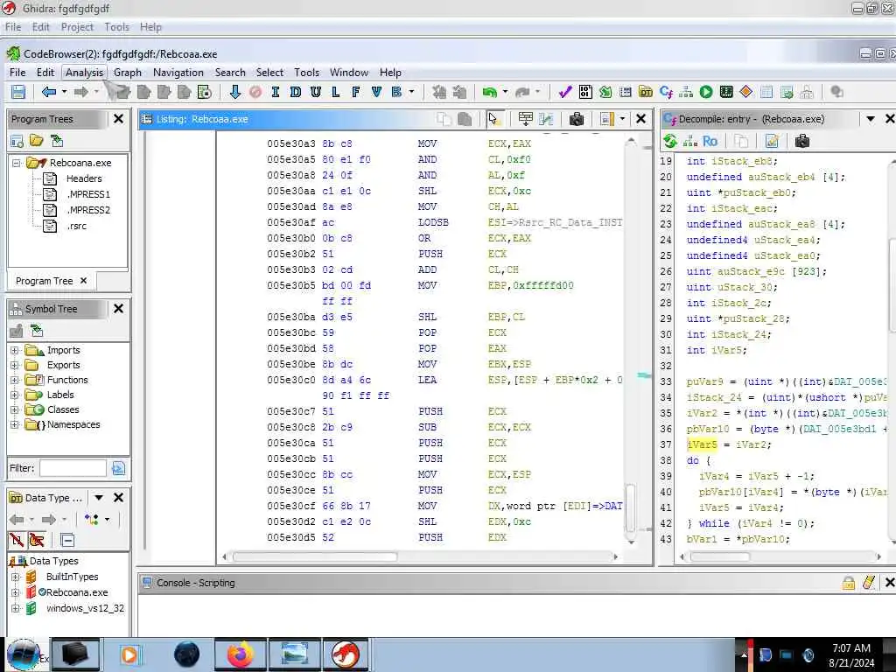Open Firefox from the Windows taskbar
The width and height of the screenshot is (896, 672).
pos(241,654)
